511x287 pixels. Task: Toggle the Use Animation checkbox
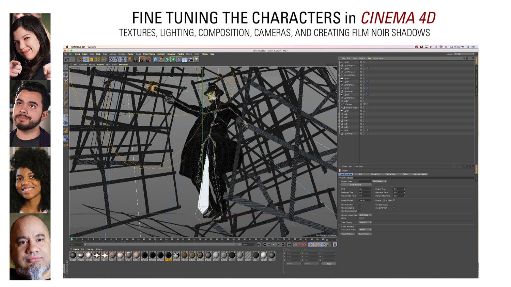coord(359,205)
